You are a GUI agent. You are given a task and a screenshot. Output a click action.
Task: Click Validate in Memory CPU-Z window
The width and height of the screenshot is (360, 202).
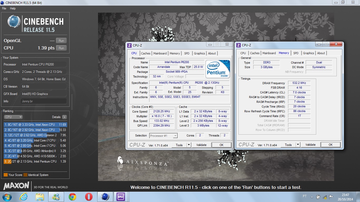pos(310,145)
